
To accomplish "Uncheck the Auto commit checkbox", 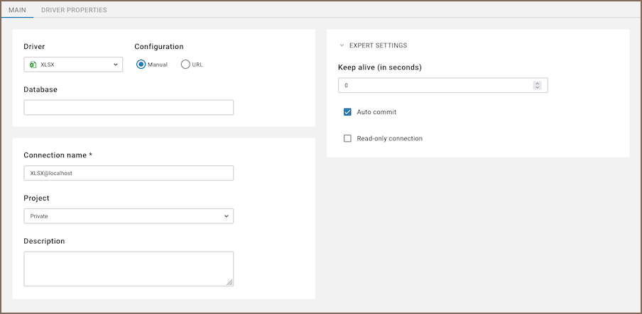I will coord(348,112).
